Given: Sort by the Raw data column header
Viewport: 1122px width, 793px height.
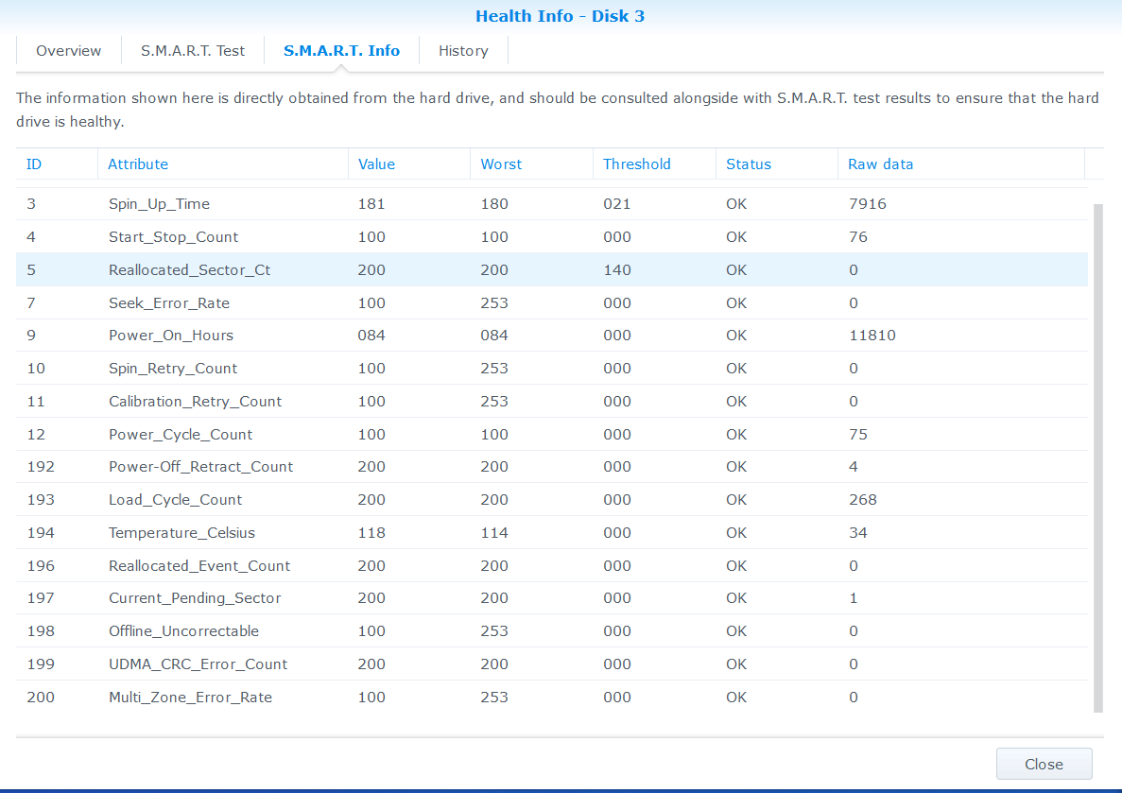Looking at the screenshot, I should point(961,164).
